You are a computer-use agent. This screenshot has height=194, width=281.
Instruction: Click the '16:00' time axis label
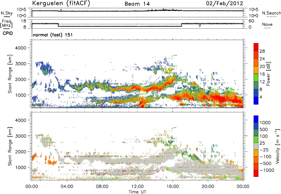coord(172,187)
